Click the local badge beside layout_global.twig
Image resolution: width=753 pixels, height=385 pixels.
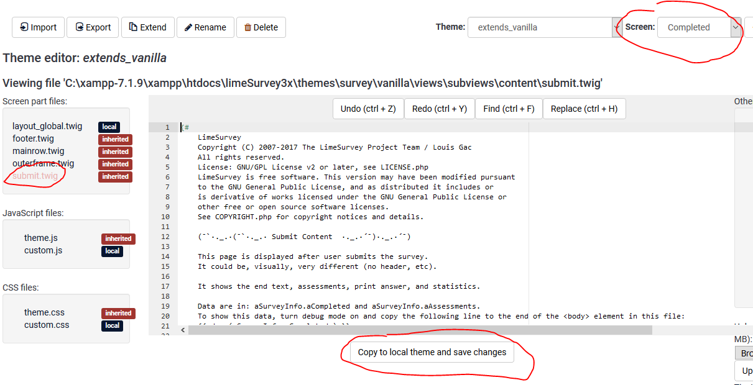[109, 127]
